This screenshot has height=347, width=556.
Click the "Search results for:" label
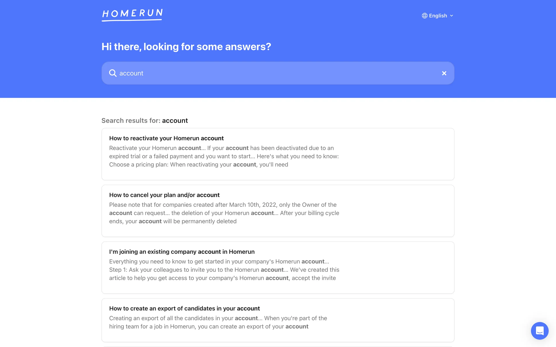[131, 121]
